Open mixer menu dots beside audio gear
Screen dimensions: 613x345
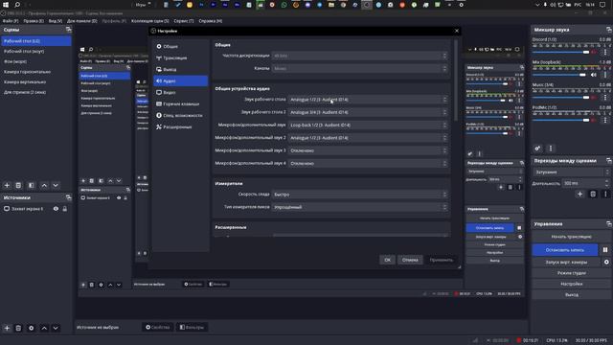point(551,149)
